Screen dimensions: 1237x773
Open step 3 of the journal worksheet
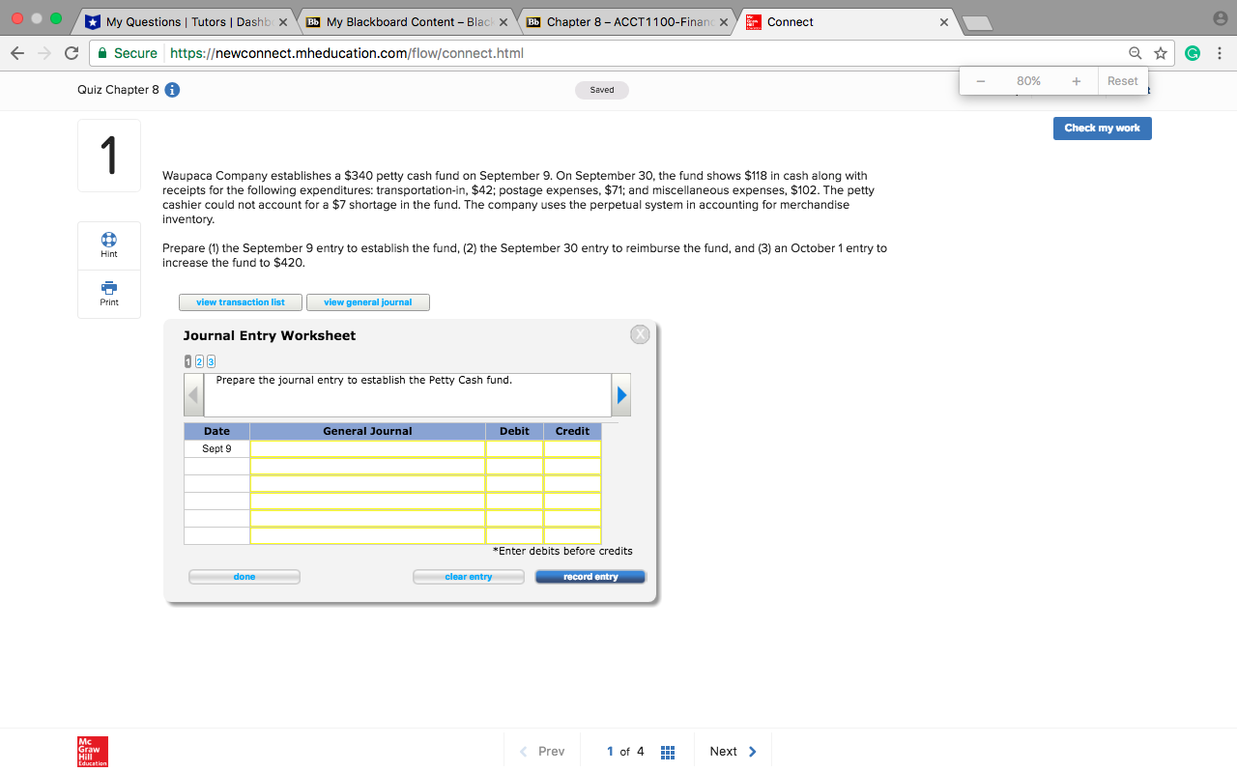(211, 360)
